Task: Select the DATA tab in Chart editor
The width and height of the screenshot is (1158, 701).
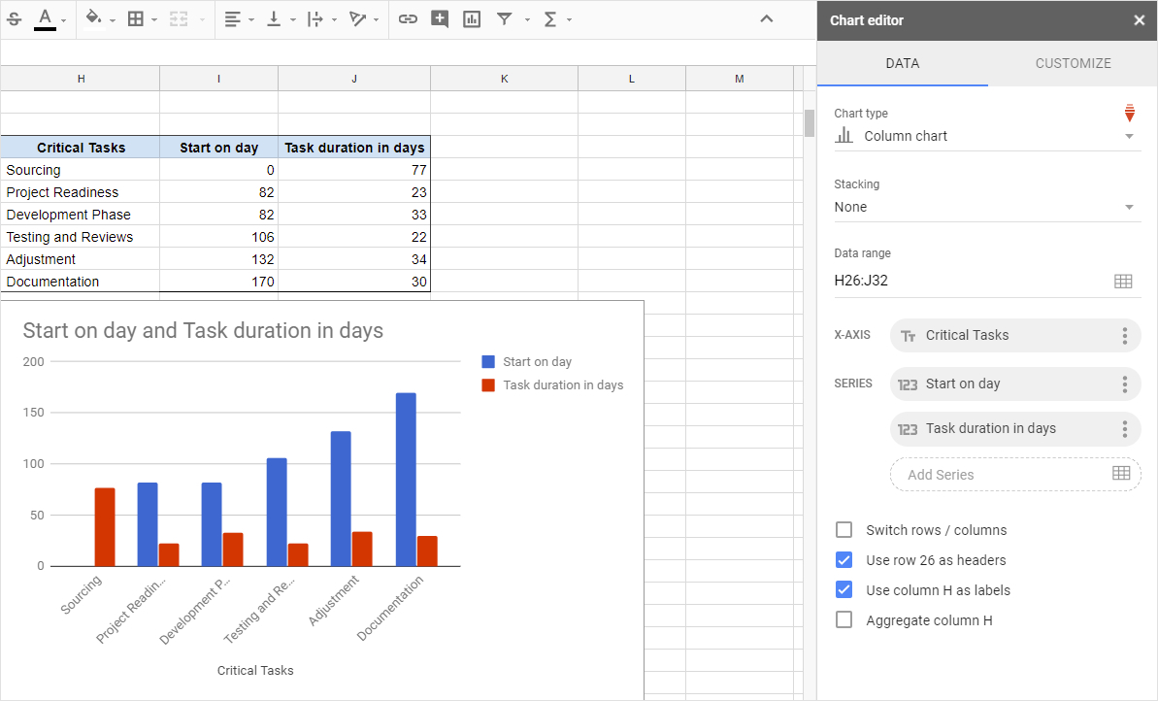Action: tap(902, 63)
